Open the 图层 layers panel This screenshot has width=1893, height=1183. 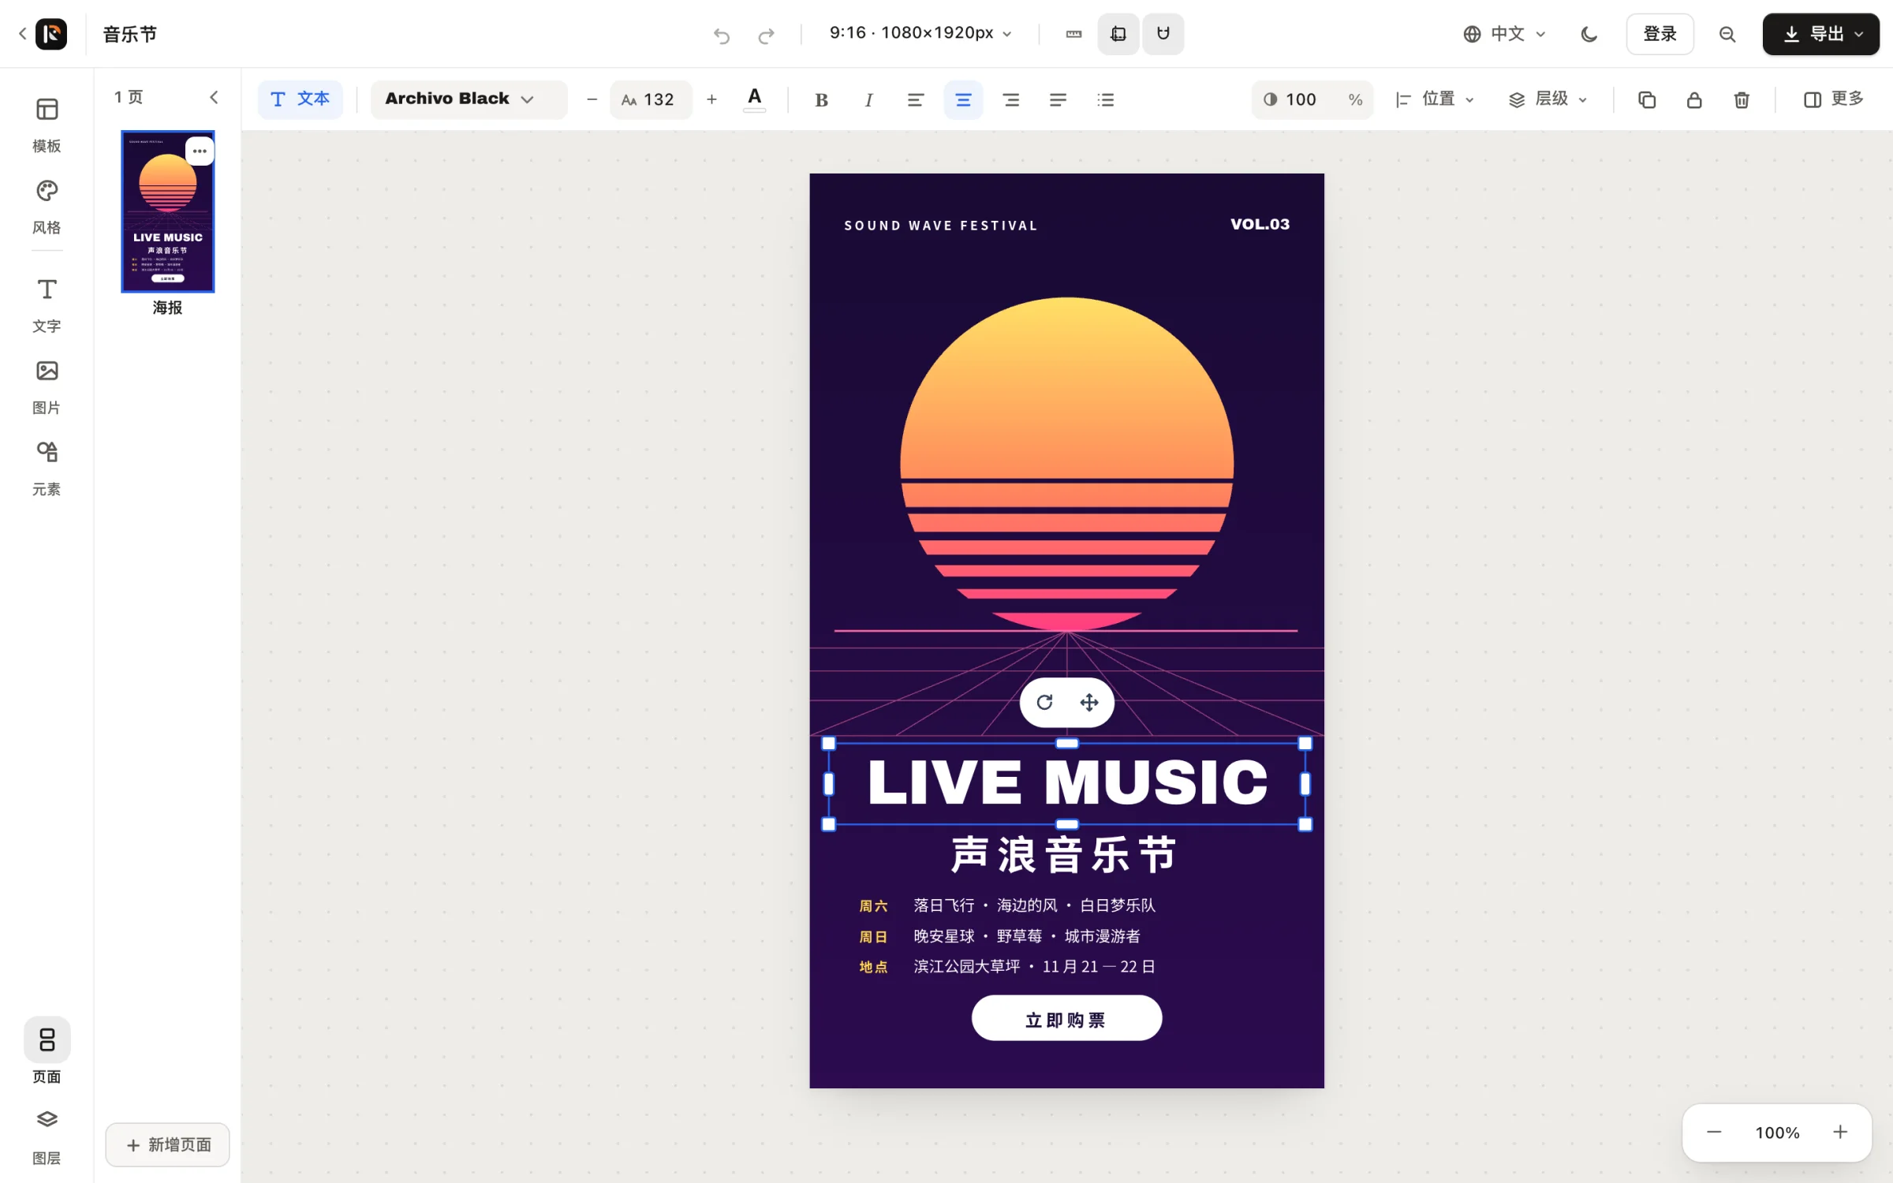[x=47, y=1136]
